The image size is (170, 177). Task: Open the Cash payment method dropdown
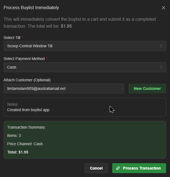click(x=85, y=67)
